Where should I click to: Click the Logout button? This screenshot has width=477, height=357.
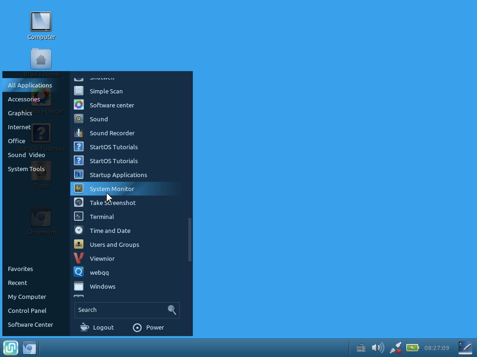[97, 327]
